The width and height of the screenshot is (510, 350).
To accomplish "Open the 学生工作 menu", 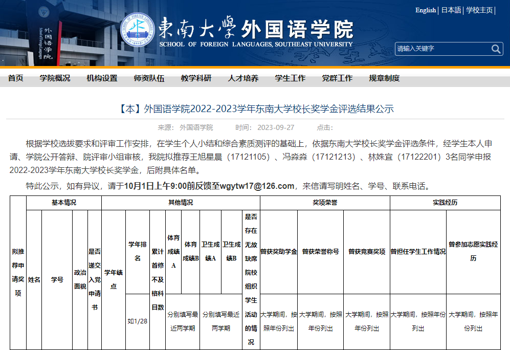I will [290, 78].
